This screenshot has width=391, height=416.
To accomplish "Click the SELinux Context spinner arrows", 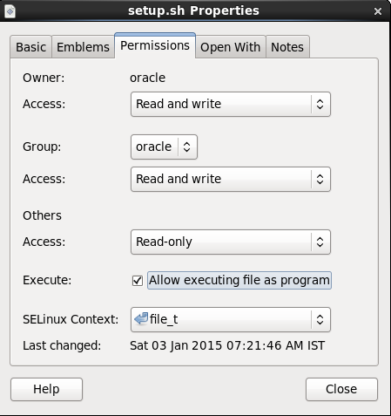I will [x=320, y=319].
